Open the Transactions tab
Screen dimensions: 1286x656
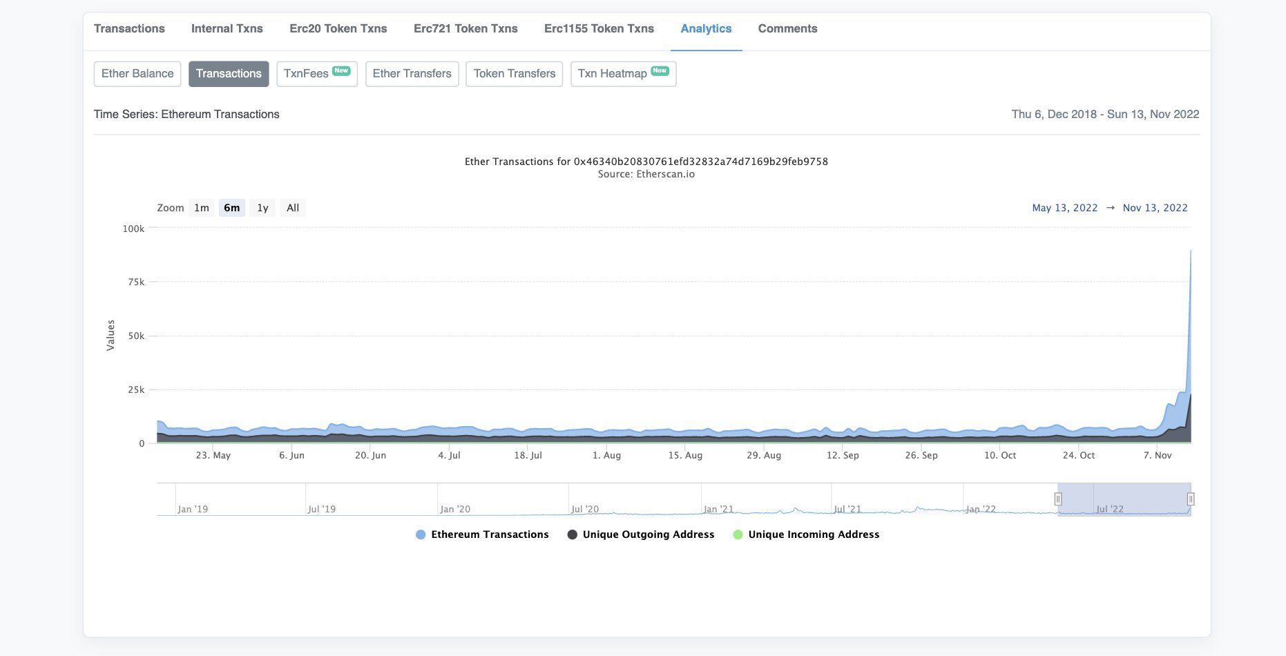pyautogui.click(x=129, y=28)
